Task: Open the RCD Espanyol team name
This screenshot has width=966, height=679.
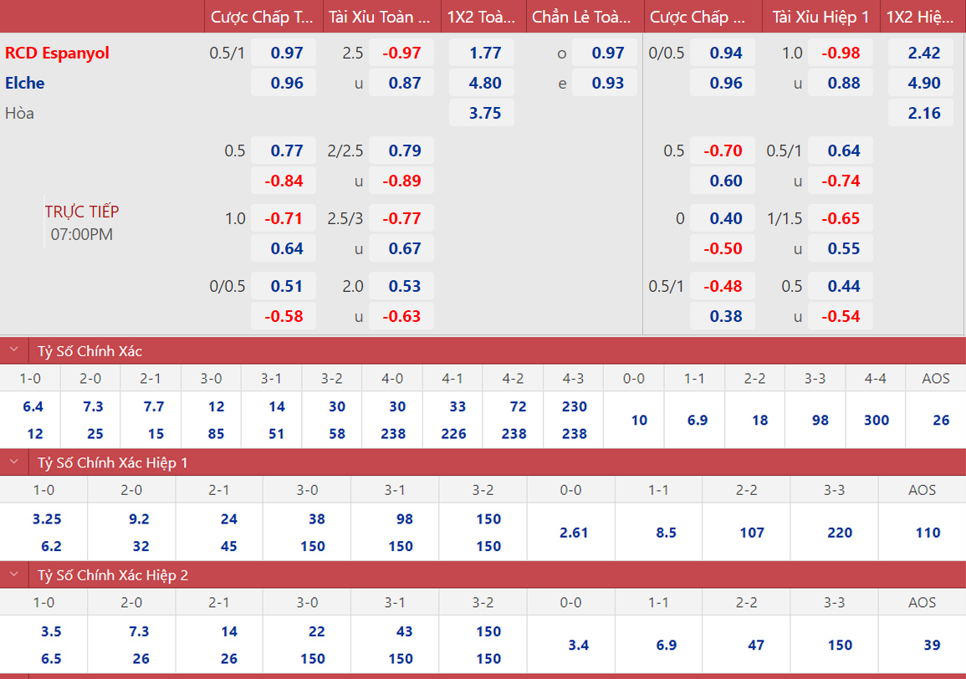Action: pyautogui.click(x=57, y=53)
